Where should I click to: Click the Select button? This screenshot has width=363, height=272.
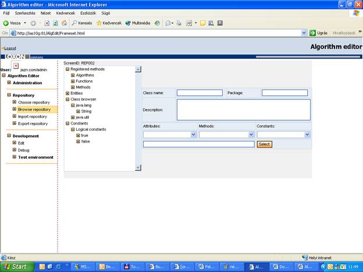point(264,144)
